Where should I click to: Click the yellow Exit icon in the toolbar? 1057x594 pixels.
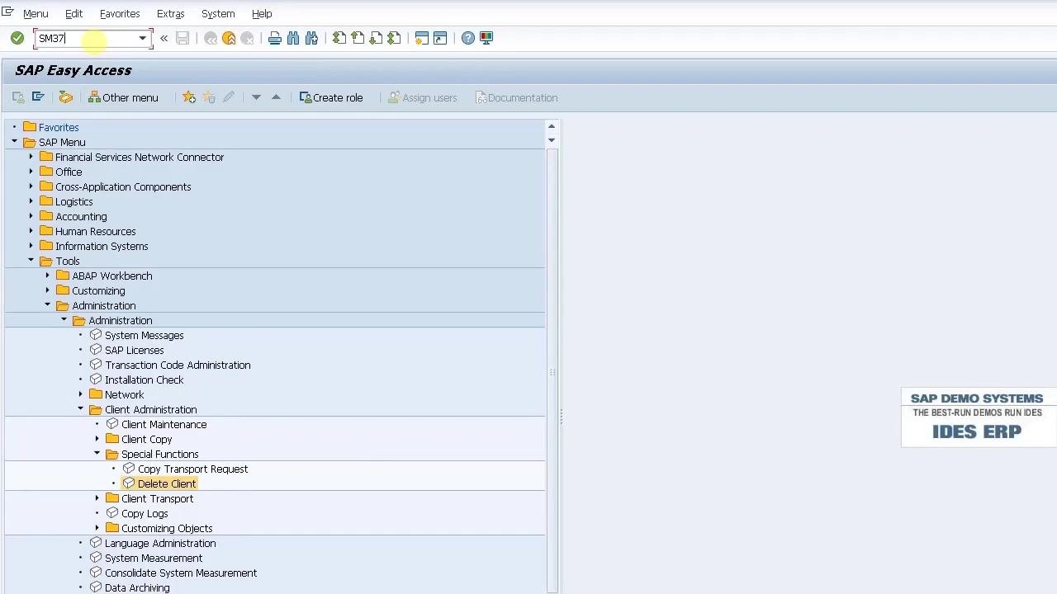pyautogui.click(x=229, y=38)
